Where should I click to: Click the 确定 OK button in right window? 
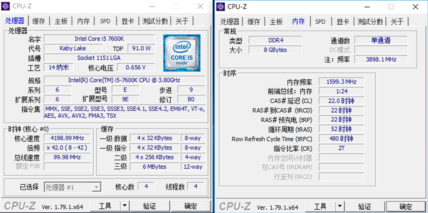coord(405,207)
